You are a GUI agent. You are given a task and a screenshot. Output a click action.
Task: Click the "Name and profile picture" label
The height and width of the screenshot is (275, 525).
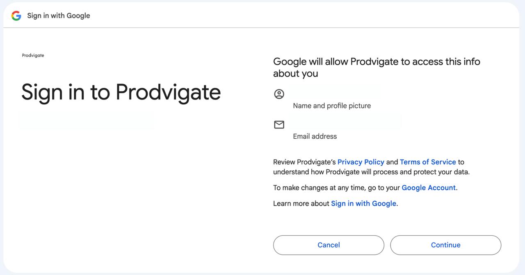(x=331, y=106)
